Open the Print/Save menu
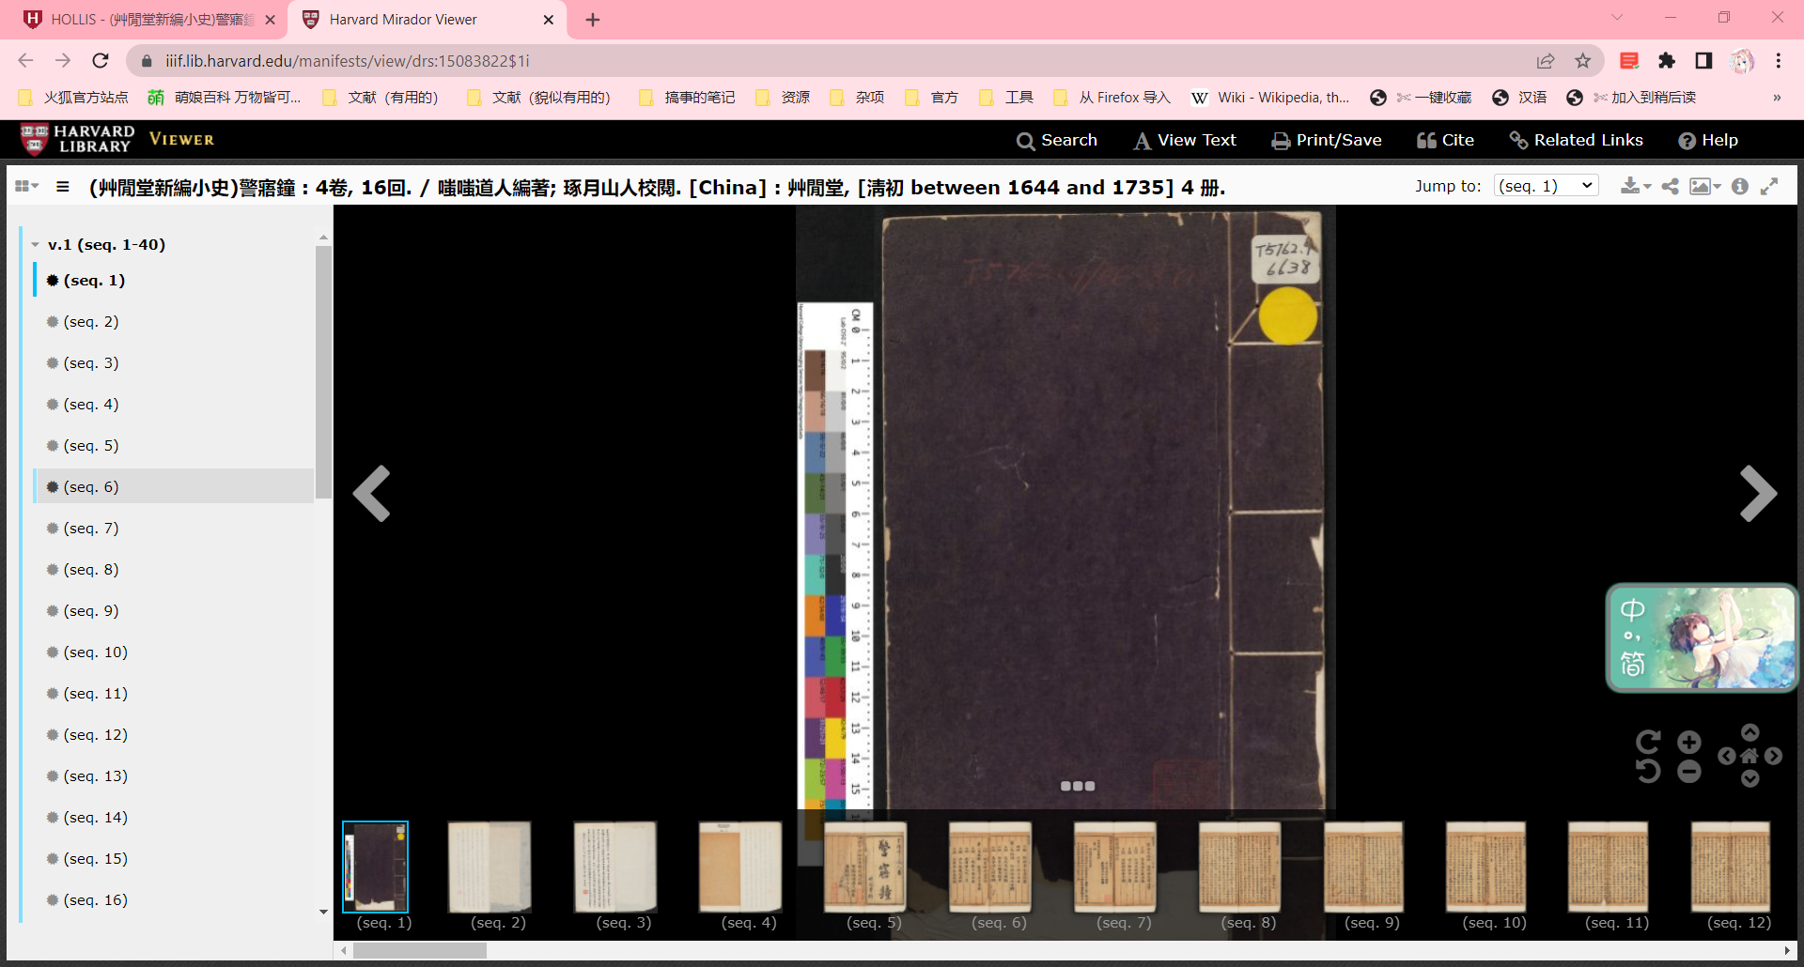This screenshot has height=967, width=1804. coord(1326,140)
